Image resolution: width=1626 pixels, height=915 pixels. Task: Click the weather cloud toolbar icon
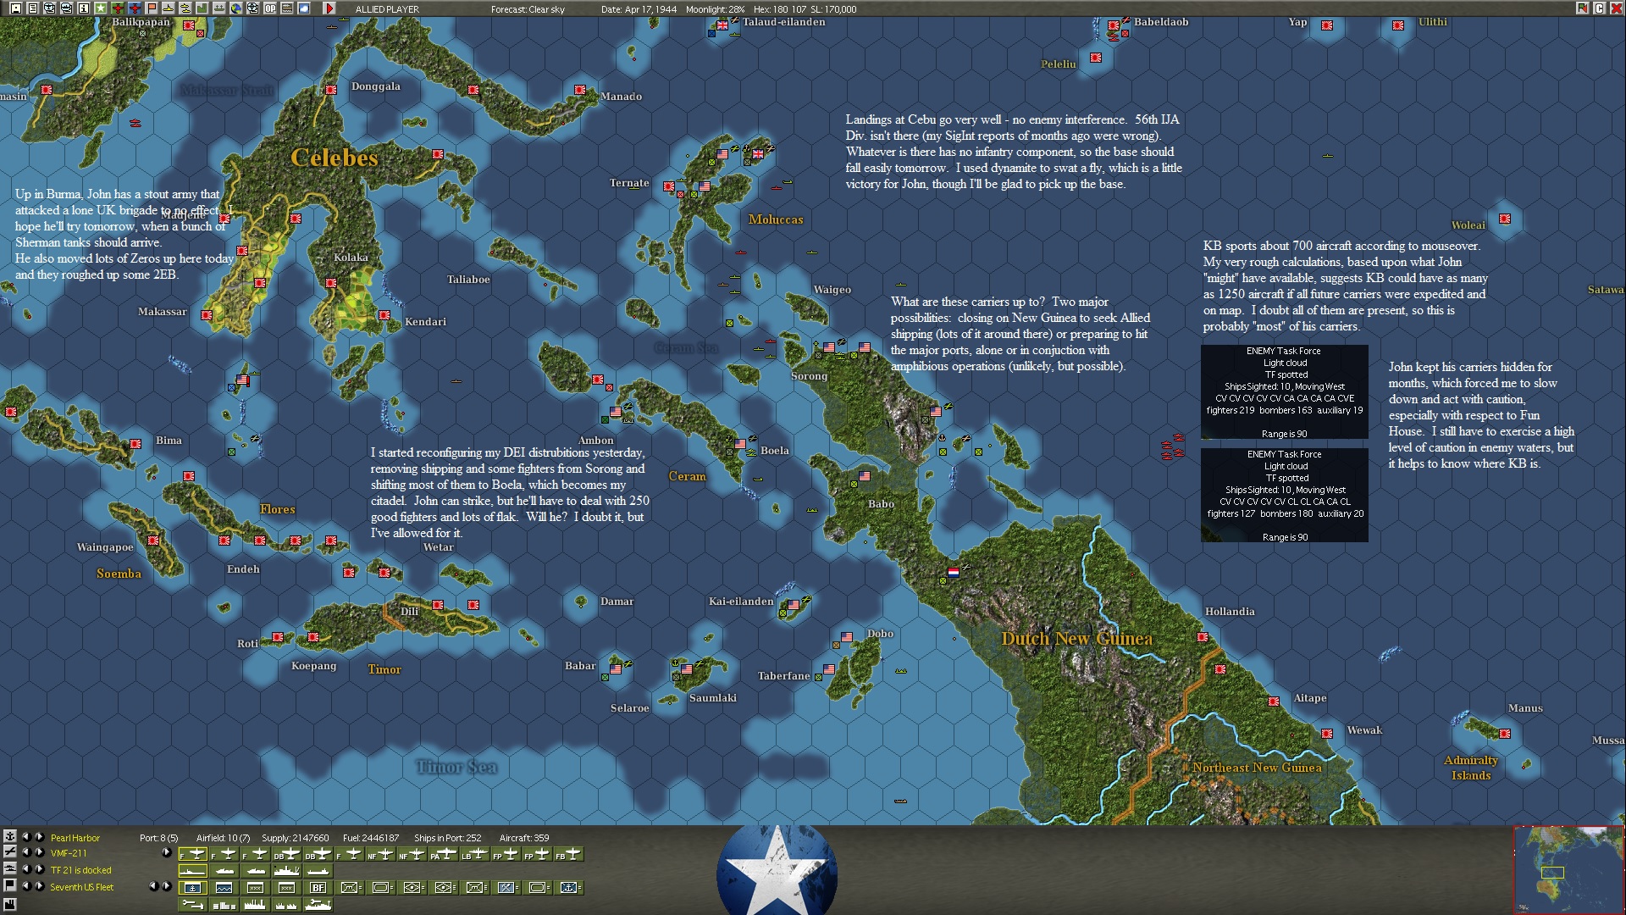click(304, 8)
